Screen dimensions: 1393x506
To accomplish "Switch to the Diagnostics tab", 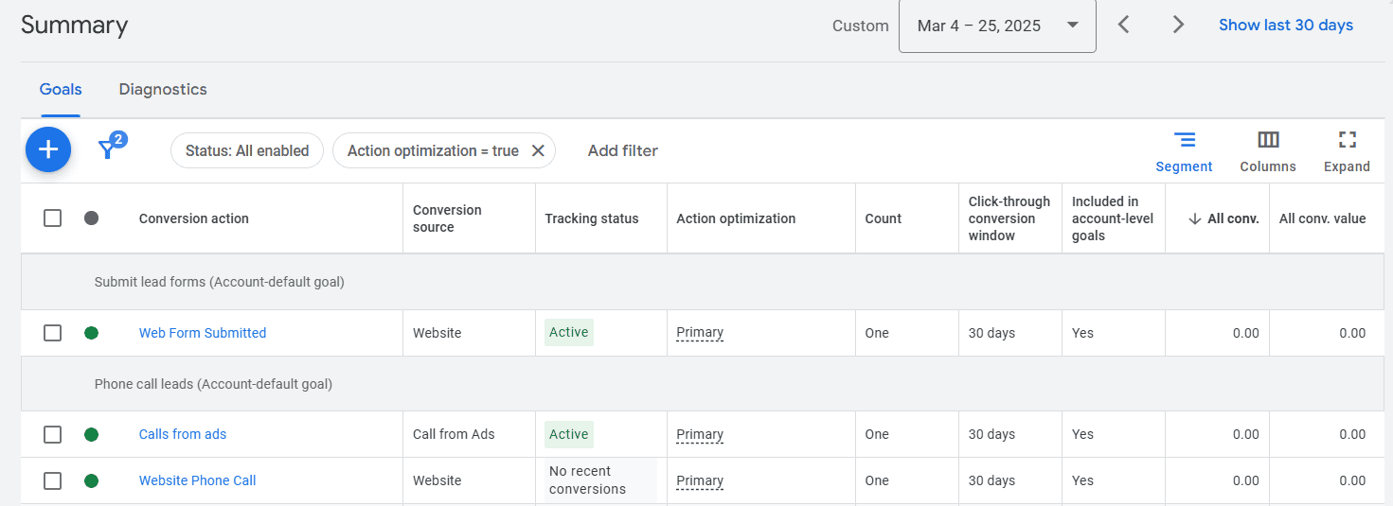I will (x=163, y=90).
